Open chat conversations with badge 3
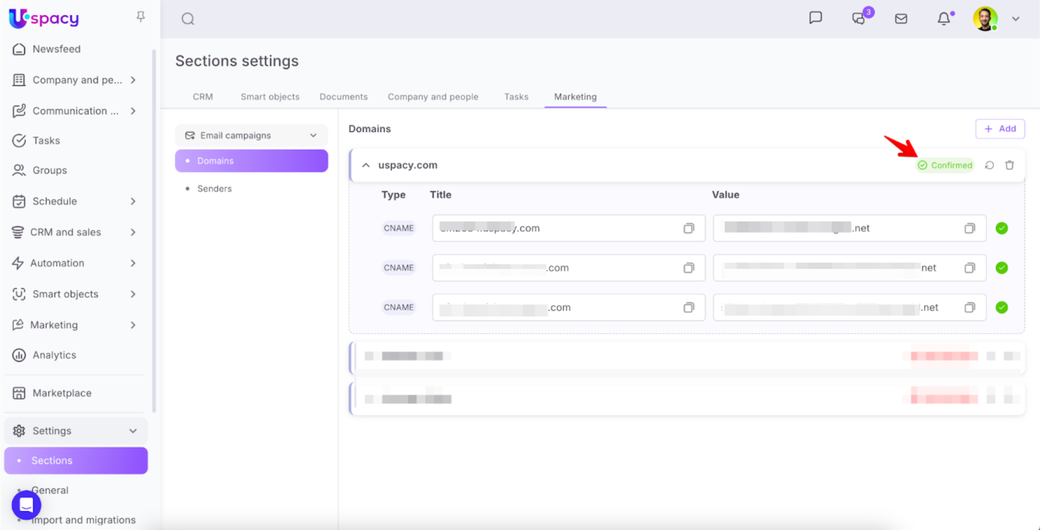This screenshot has height=530, width=1043. tap(859, 19)
